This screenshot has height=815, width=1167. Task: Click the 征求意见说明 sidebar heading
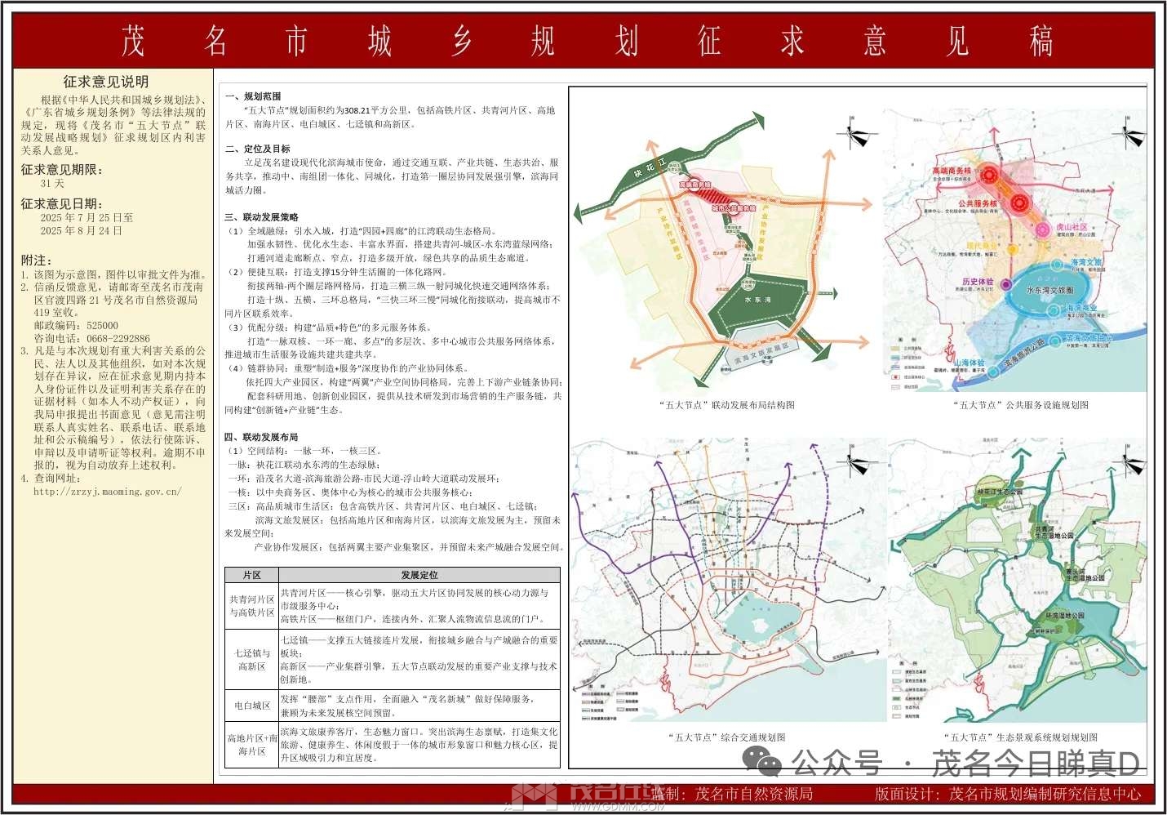click(x=106, y=82)
